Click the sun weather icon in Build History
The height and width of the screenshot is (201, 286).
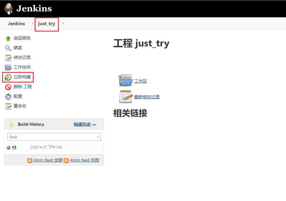click(x=11, y=124)
